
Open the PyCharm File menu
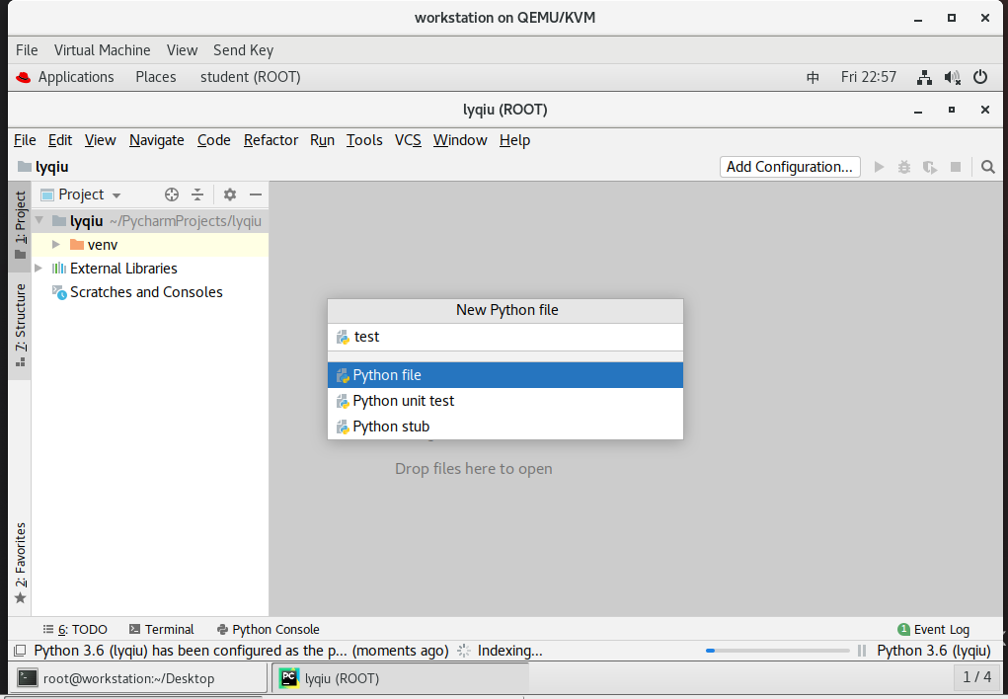coord(25,140)
